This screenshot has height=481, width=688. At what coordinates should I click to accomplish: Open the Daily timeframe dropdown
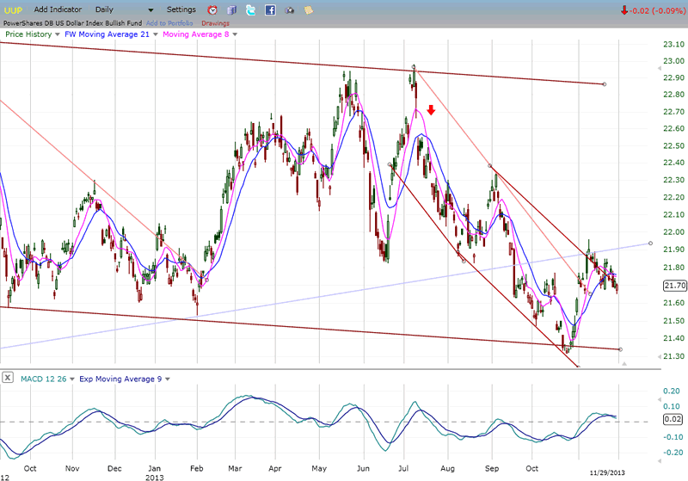click(x=150, y=9)
